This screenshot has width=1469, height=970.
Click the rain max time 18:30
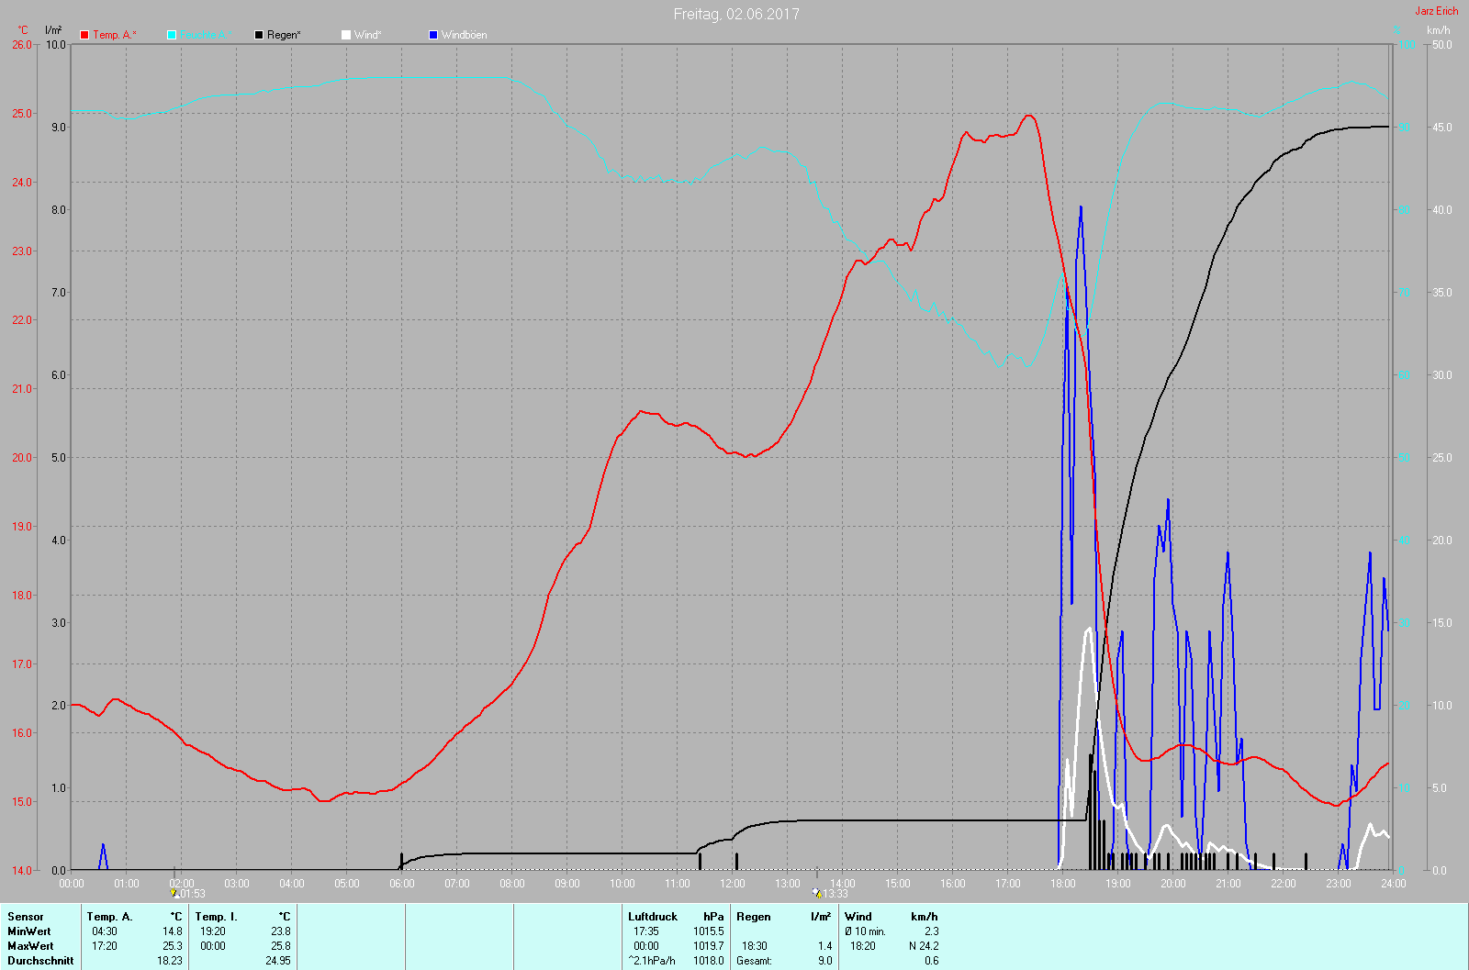(x=755, y=946)
